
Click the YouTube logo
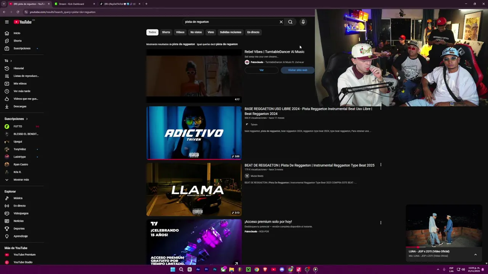[x=24, y=22]
